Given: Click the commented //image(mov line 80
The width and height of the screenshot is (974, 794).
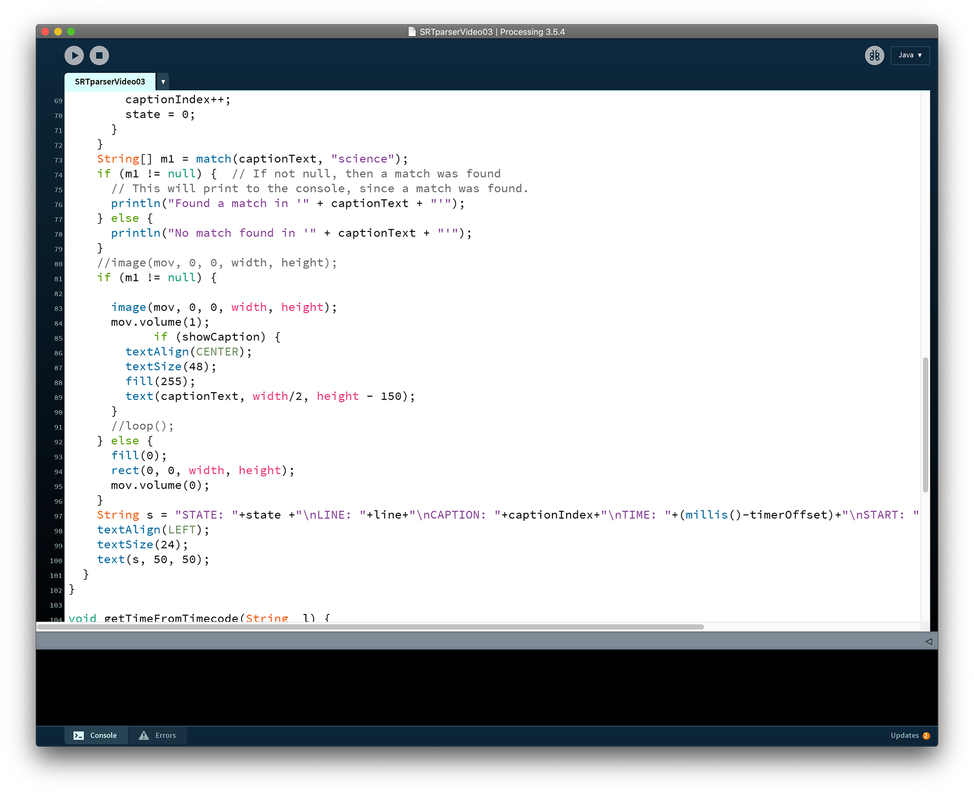Looking at the screenshot, I should [217, 263].
